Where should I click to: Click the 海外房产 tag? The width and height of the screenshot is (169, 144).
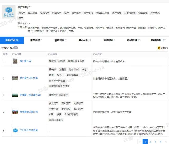pyautogui.click(x=66, y=103)
